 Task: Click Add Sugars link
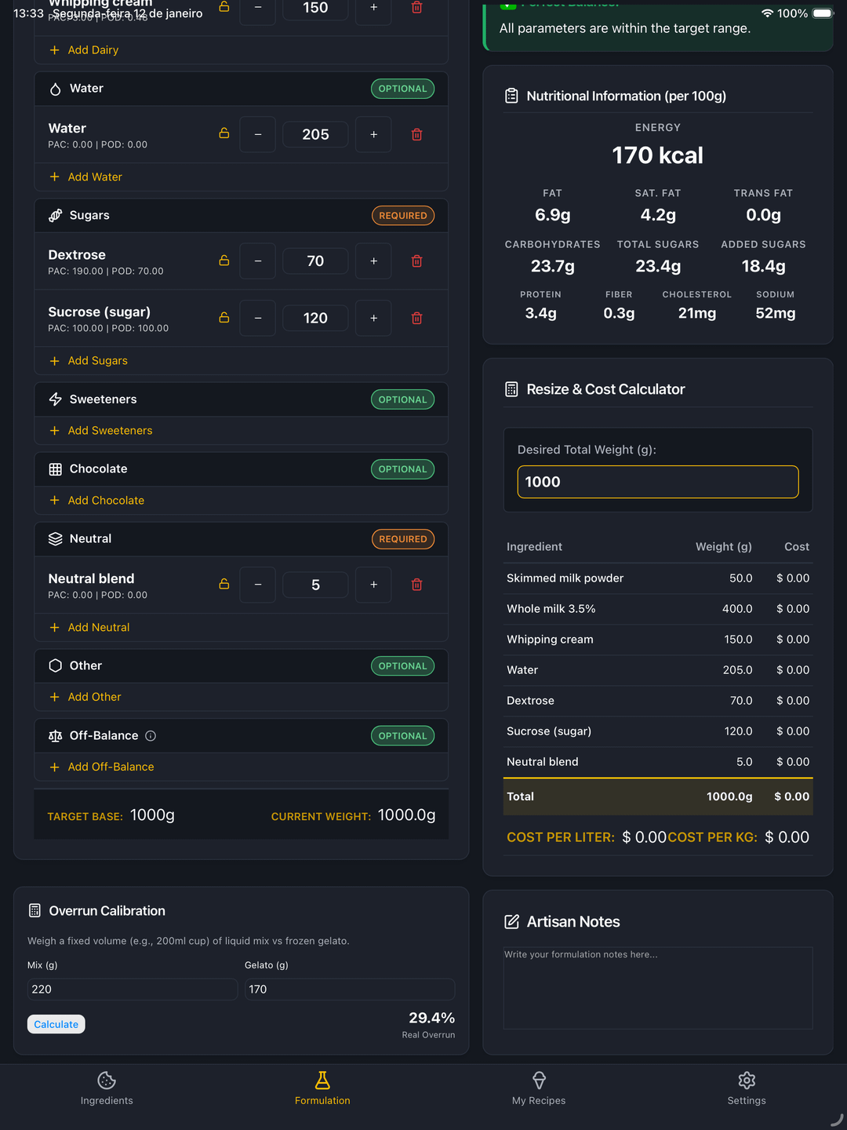97,361
